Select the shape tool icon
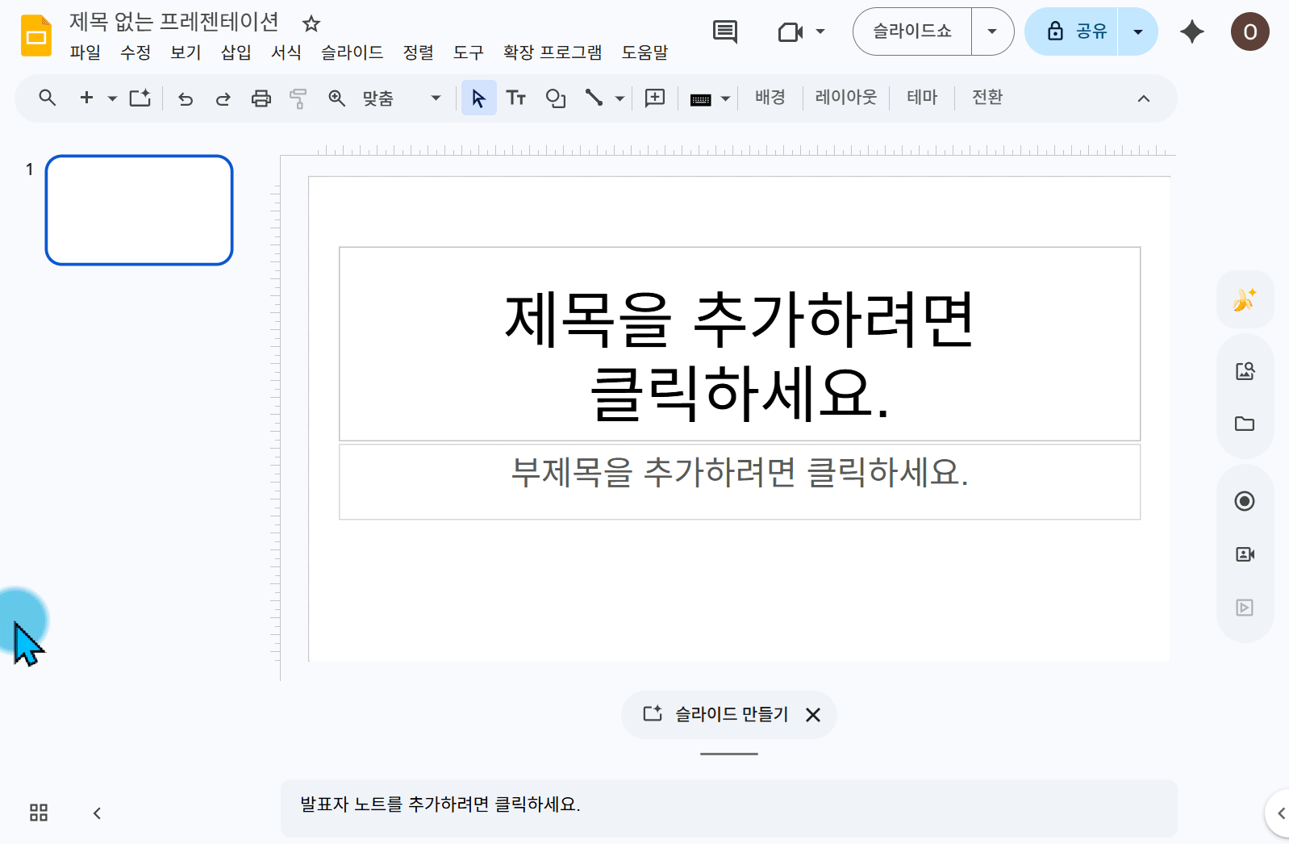The height and width of the screenshot is (844, 1289). [556, 98]
